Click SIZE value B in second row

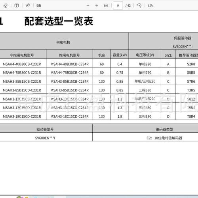point(168,72)
